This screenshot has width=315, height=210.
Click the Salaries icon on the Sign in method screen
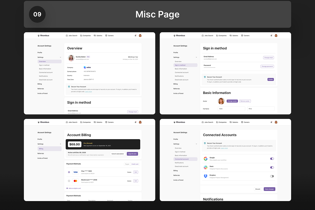(231, 35)
